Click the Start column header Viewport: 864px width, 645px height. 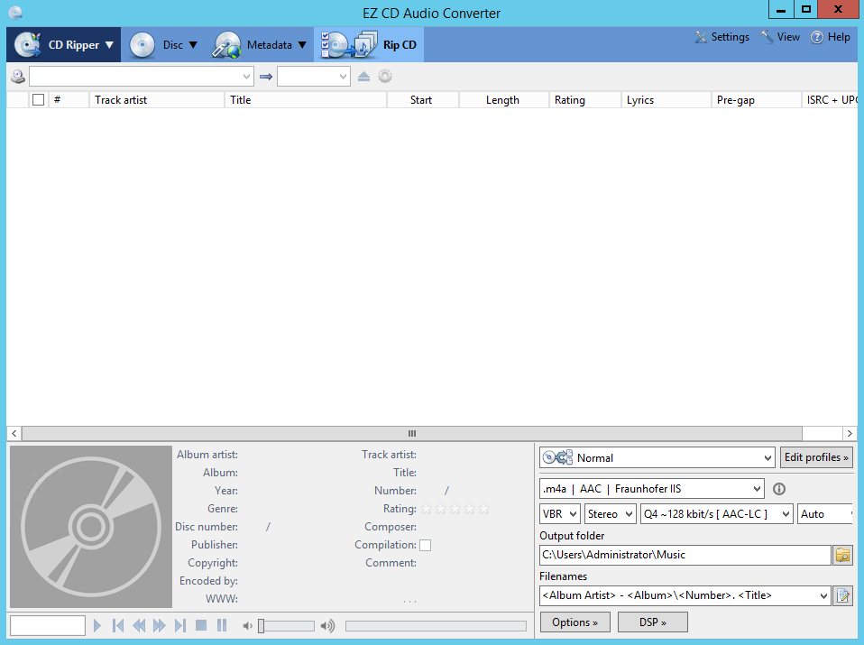coord(423,100)
